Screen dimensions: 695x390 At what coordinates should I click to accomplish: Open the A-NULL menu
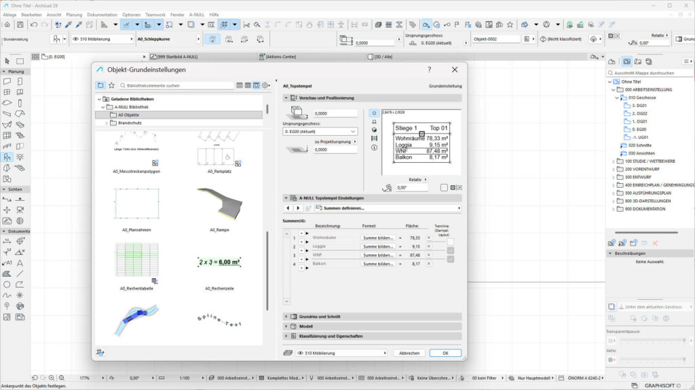pyautogui.click(x=197, y=15)
